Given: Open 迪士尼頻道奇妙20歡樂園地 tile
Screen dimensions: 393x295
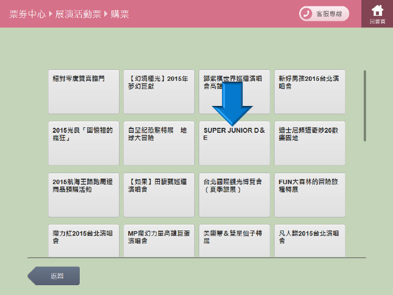Looking at the screenshot, I should (x=309, y=143).
